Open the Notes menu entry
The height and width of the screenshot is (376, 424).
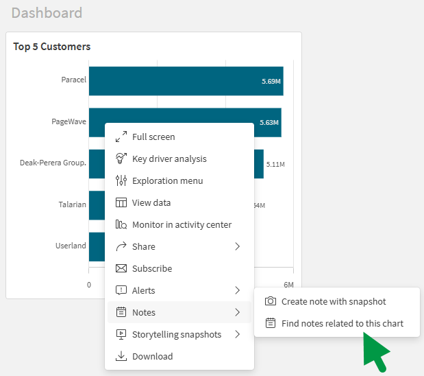tap(144, 312)
